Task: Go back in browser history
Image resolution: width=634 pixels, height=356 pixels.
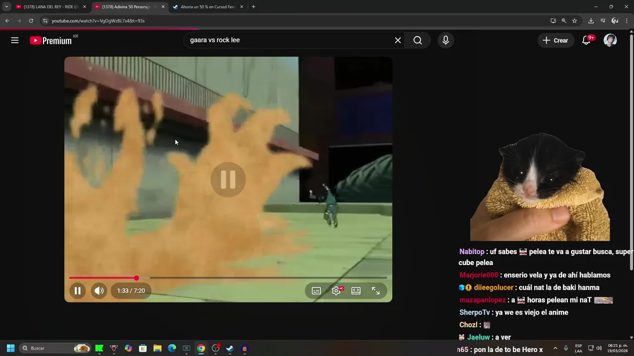Action: (7, 21)
